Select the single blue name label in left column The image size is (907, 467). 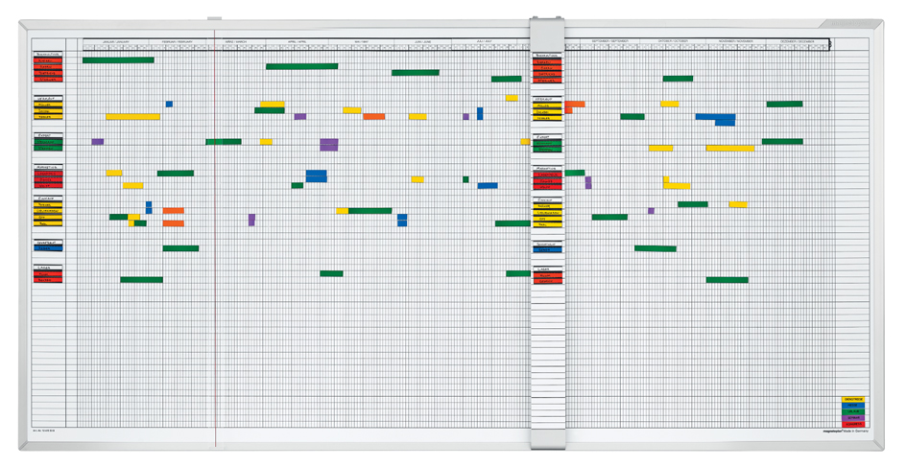point(48,249)
